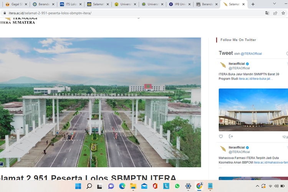This screenshot has width=288, height=192.
Task: Open Windows Settings gear in taskbar
Action: tap(188, 186)
